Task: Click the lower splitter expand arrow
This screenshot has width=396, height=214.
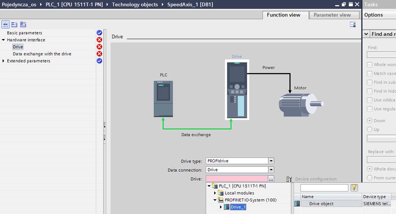Action: 104,139
